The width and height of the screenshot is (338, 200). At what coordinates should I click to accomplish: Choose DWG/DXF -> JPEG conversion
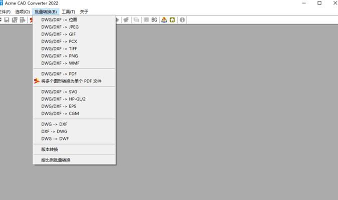74,27
